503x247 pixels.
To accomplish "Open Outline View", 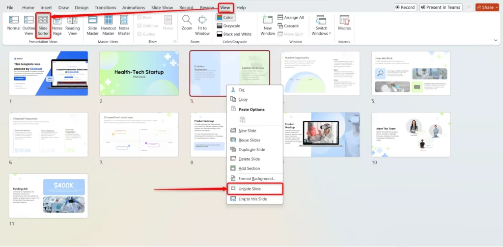I will (x=29, y=25).
